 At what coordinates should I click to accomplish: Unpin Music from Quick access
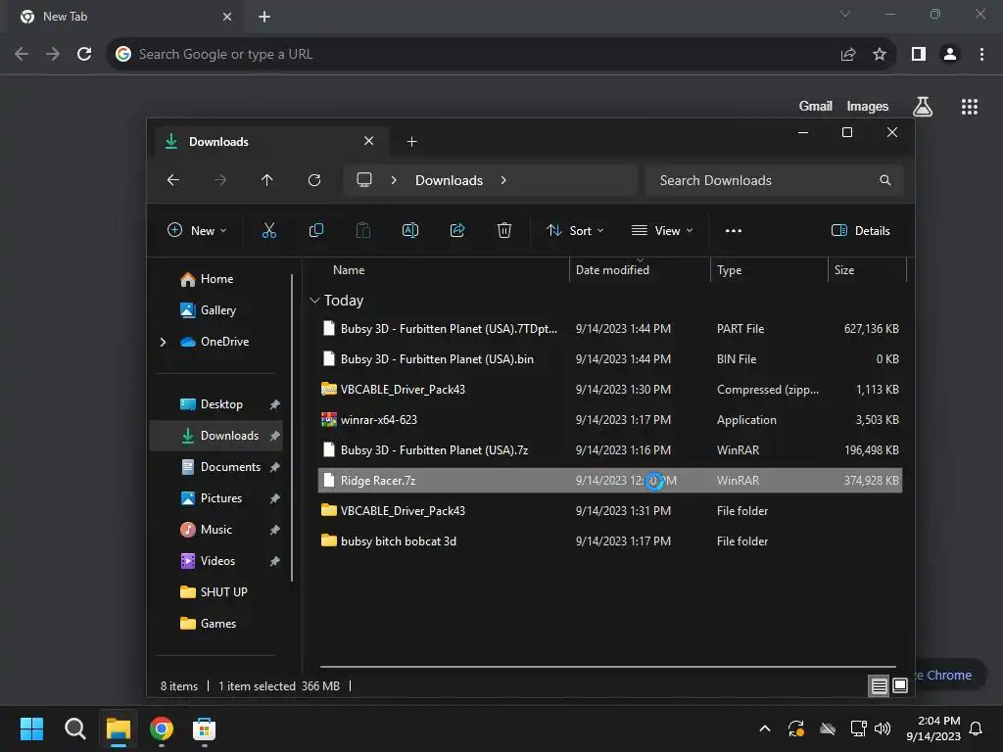(275, 530)
